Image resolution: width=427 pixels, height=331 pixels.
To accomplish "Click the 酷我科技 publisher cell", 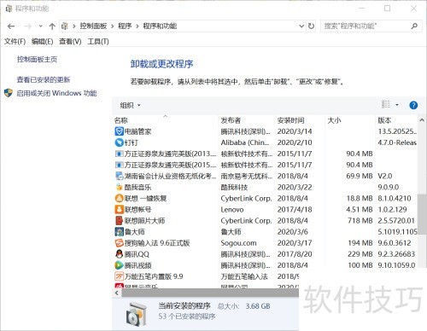I will click(234, 187).
